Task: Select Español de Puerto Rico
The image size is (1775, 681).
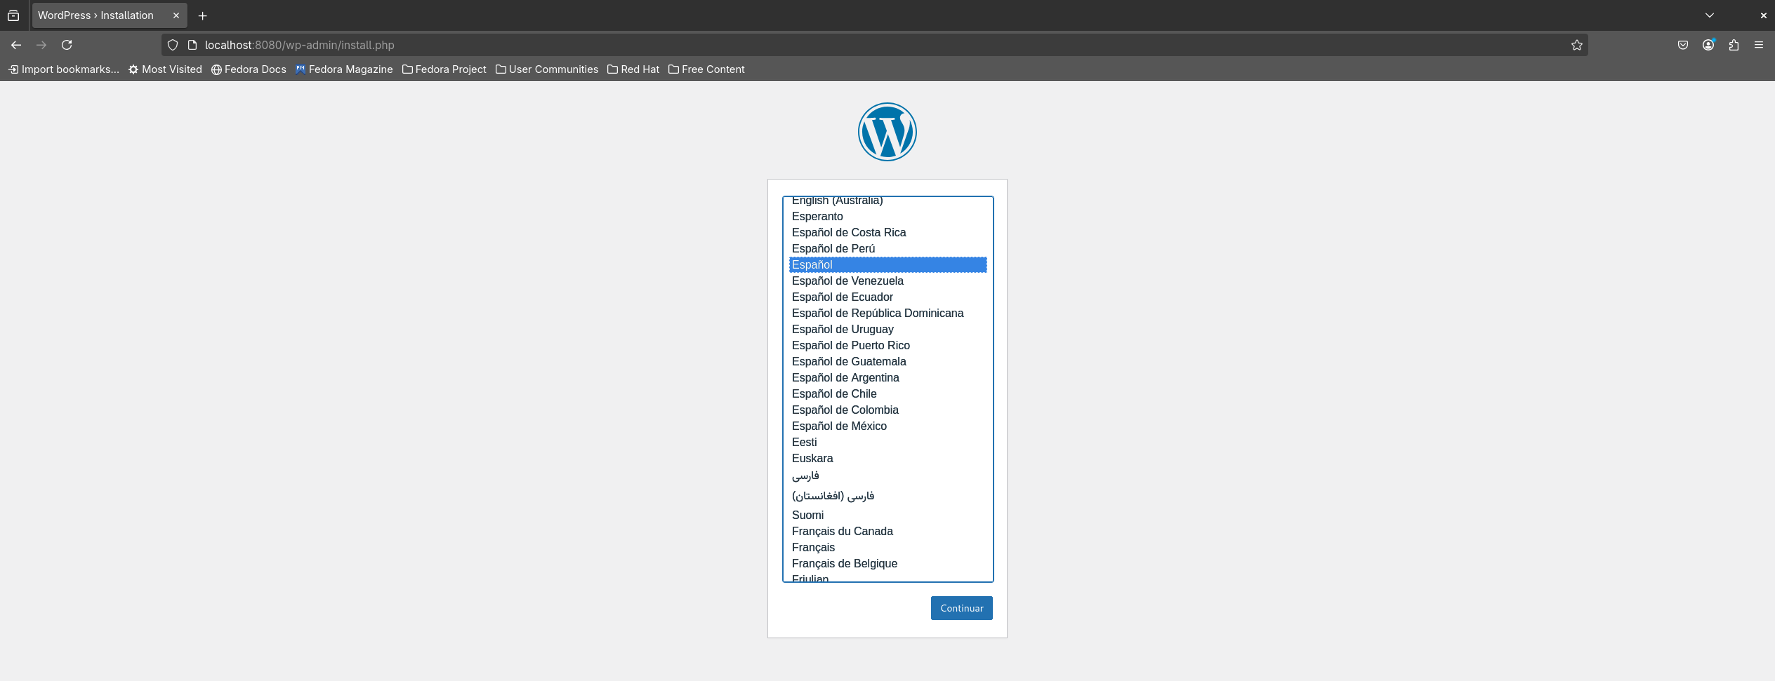Action: (x=887, y=346)
